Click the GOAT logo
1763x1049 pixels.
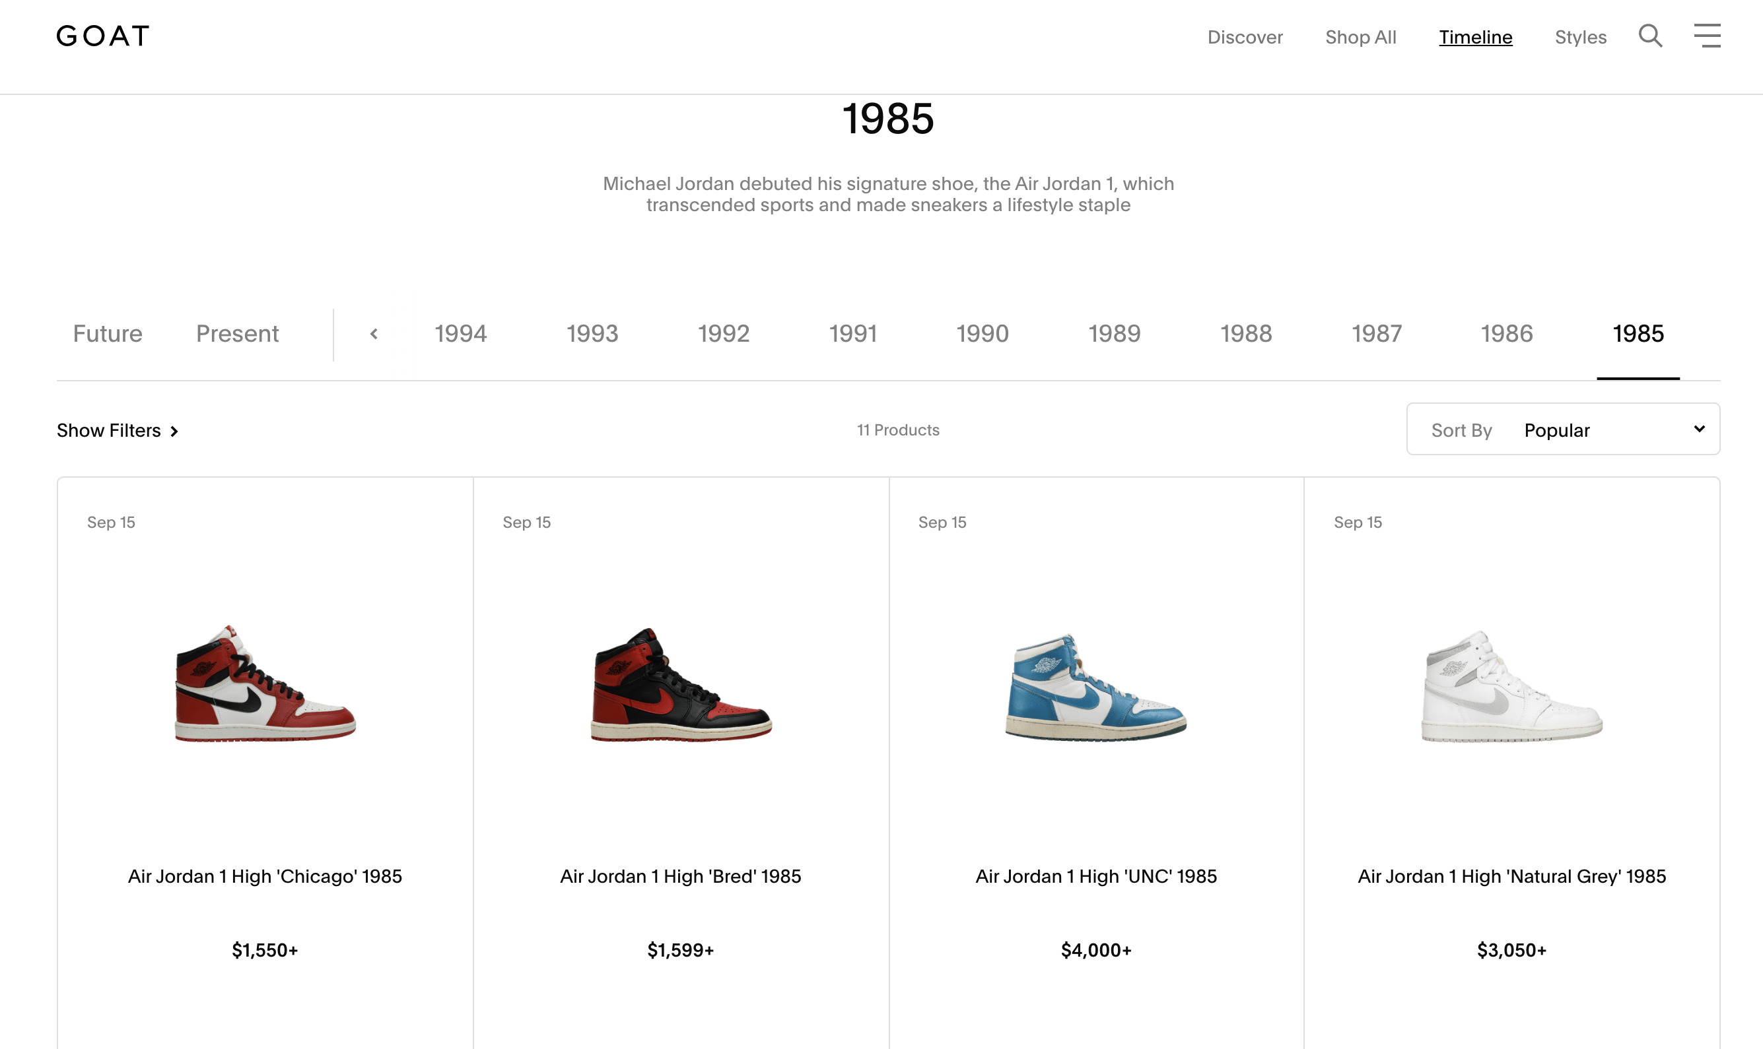[x=103, y=36]
